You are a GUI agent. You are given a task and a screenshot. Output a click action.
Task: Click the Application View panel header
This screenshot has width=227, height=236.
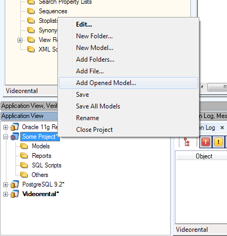click(29, 116)
